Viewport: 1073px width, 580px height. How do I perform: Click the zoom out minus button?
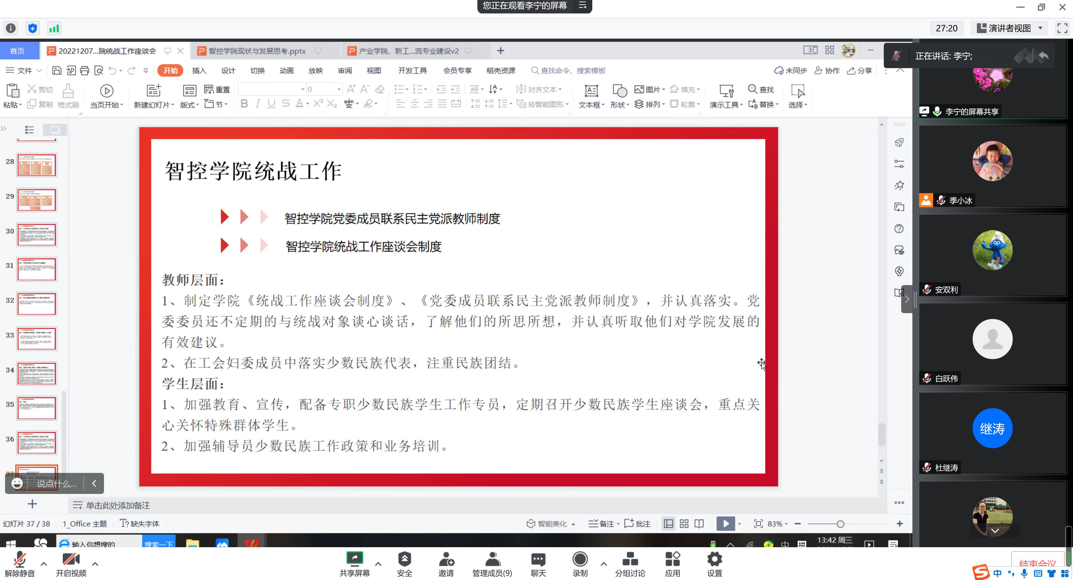(x=798, y=524)
